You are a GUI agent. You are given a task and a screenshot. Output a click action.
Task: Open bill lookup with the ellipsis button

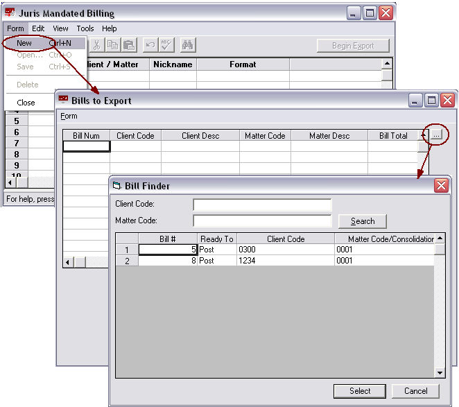(x=436, y=136)
